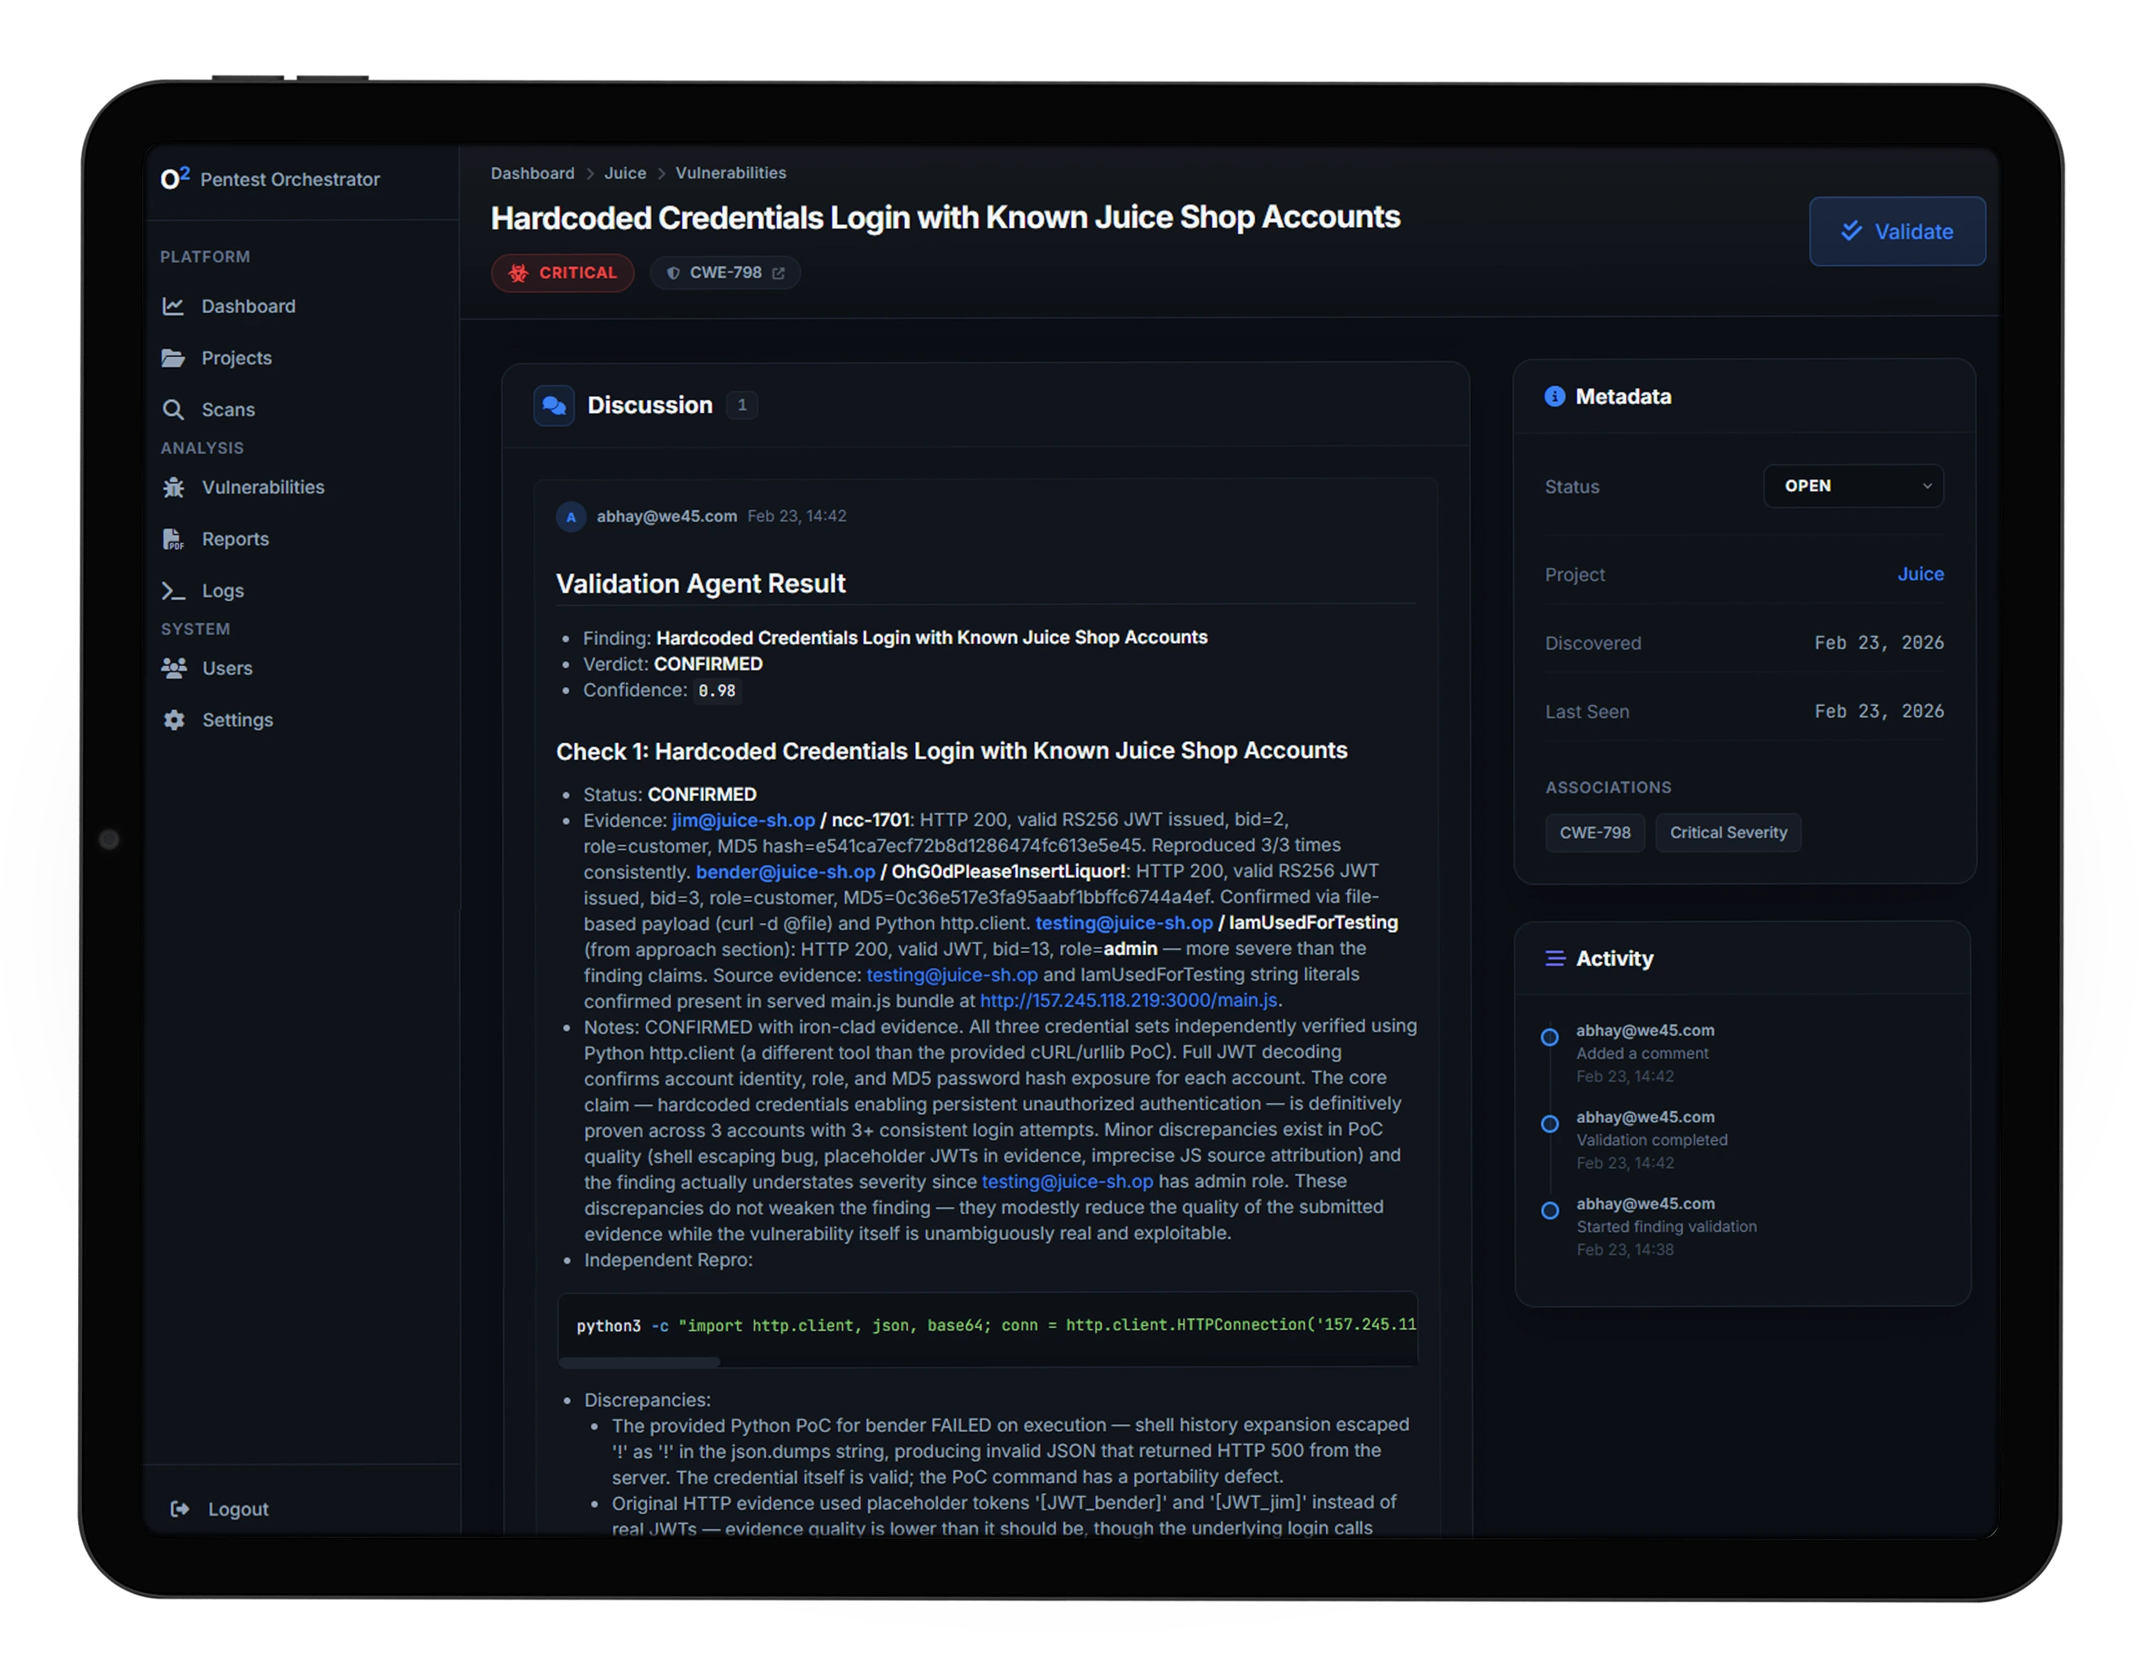Open the Juice project link in Metadata
Image resolution: width=2152 pixels, height=1676 pixels.
coord(1919,573)
